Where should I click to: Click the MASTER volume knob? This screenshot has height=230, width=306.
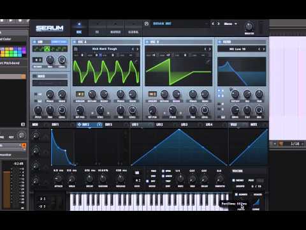tap(249, 27)
